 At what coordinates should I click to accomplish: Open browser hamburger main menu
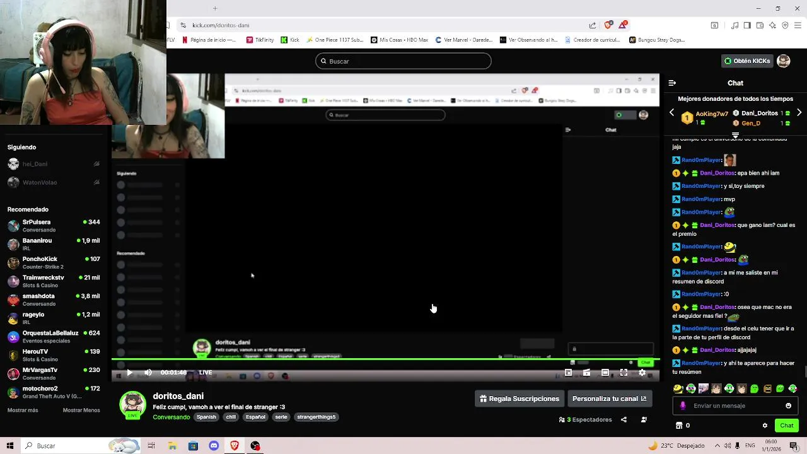[799, 25]
